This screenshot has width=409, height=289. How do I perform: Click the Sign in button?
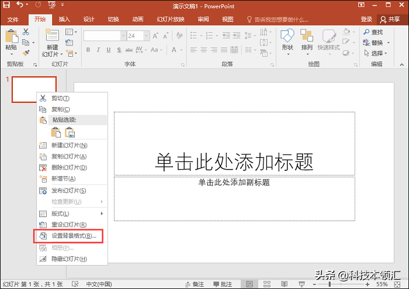pos(366,19)
